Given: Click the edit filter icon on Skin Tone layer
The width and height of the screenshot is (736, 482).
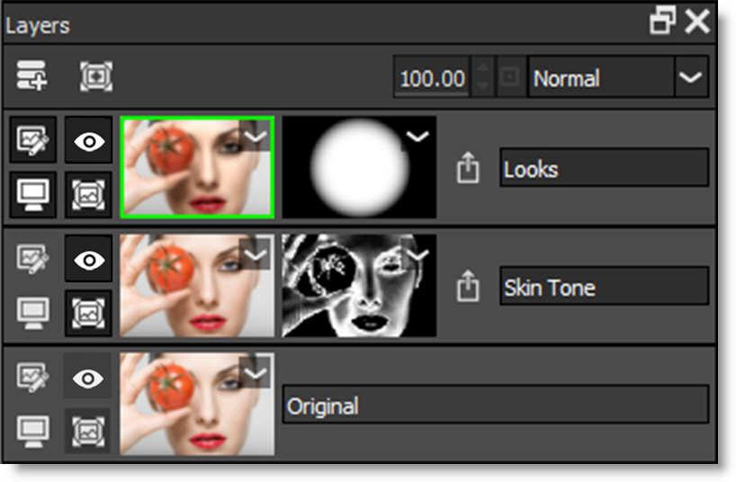Looking at the screenshot, I should 32,258.
